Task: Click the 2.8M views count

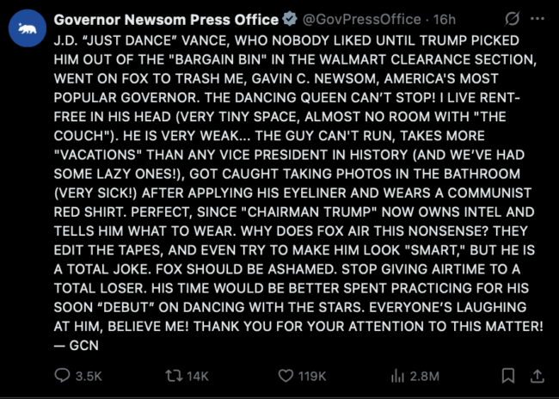Action: (x=424, y=376)
